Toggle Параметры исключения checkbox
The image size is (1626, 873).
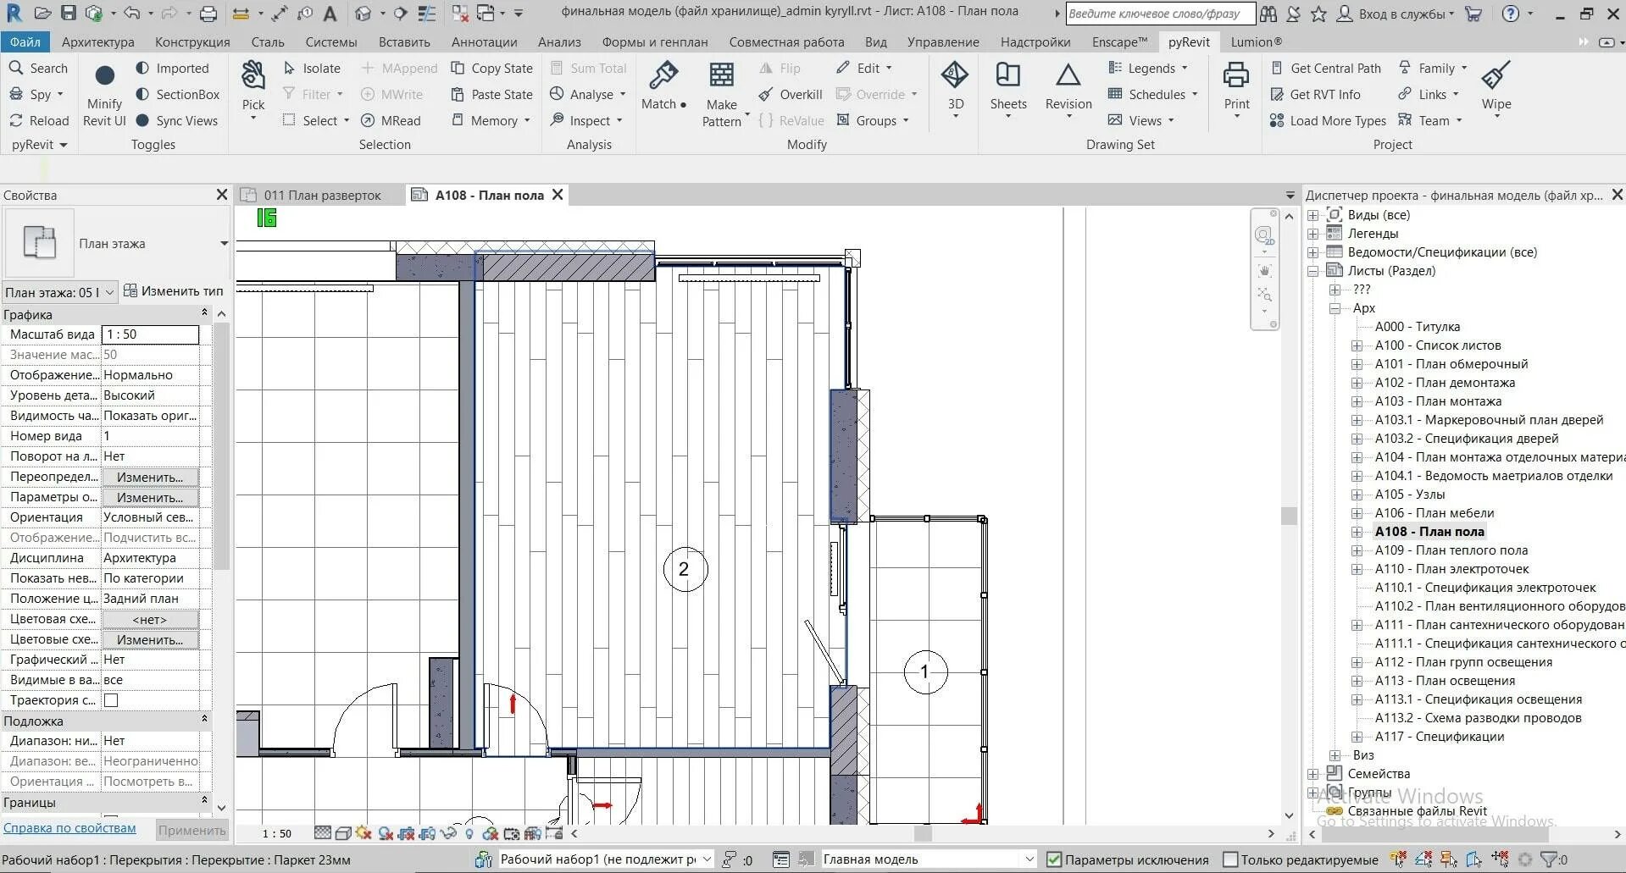(1054, 859)
